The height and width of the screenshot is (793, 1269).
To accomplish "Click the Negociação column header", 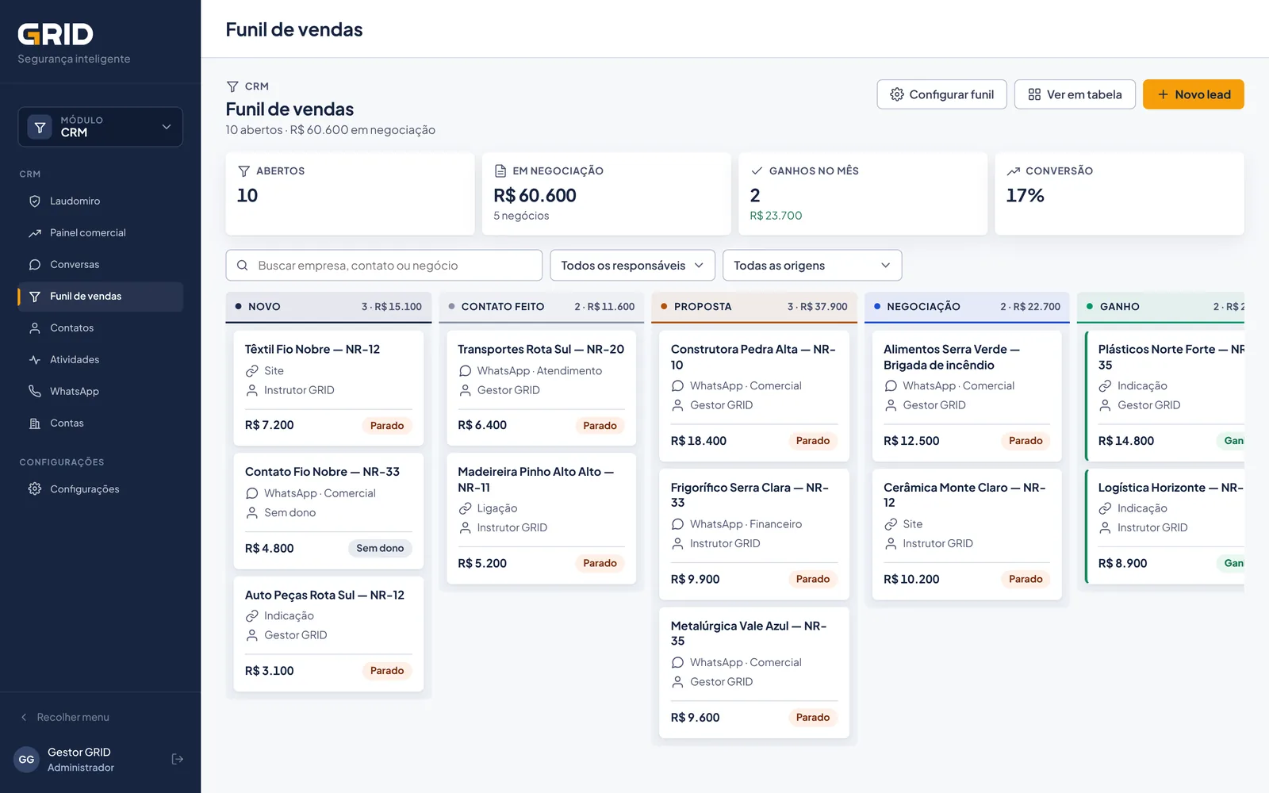I will [967, 307].
